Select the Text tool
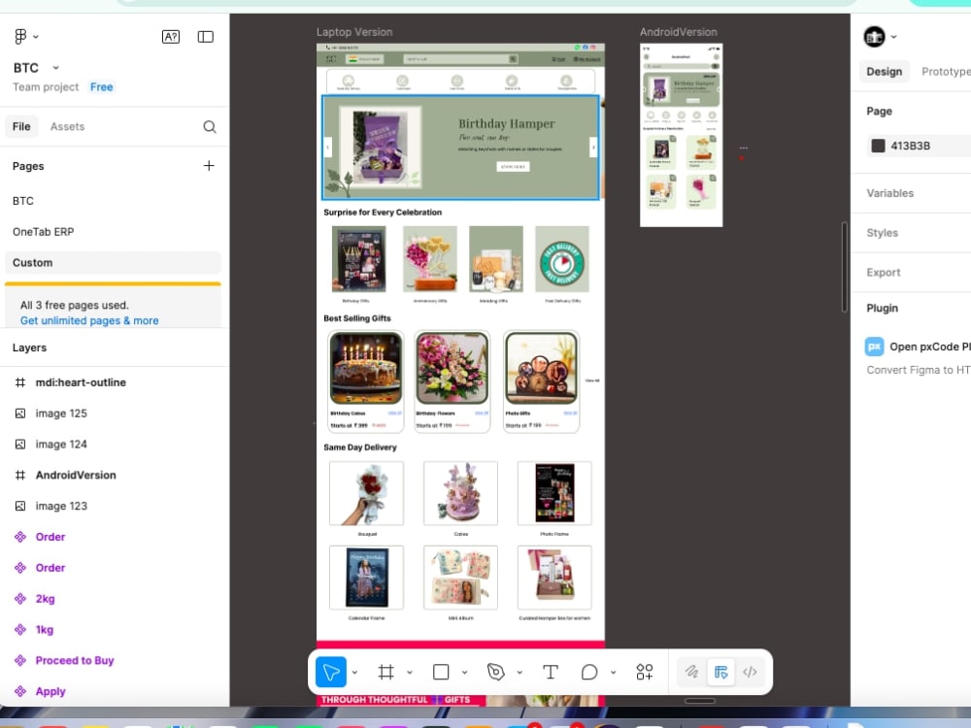This screenshot has width=971, height=728. tap(550, 672)
